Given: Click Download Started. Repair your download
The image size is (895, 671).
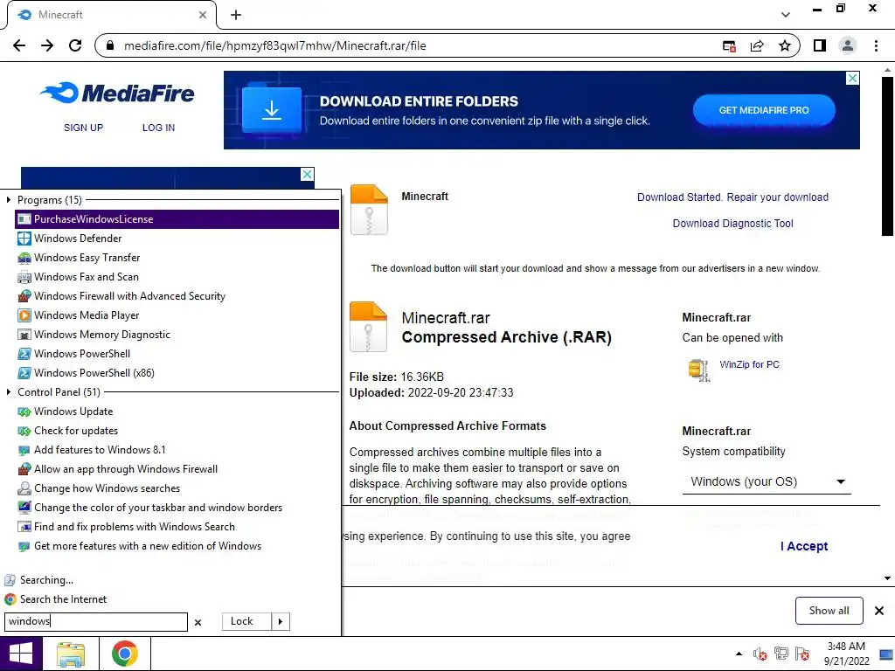Looking at the screenshot, I should click(x=733, y=197).
